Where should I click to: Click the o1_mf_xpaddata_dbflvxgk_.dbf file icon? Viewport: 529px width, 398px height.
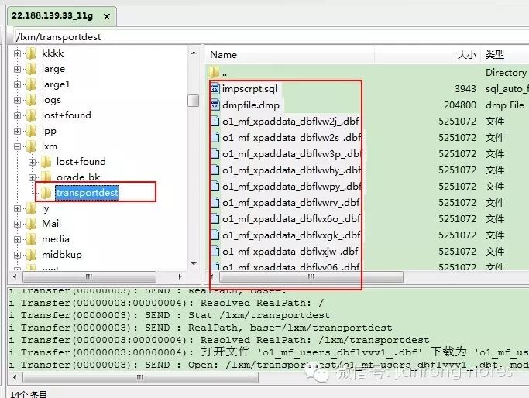[215, 235]
